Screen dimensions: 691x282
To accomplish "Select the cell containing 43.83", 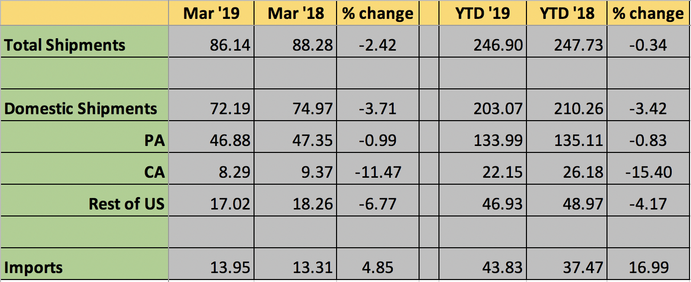I will (501, 268).
